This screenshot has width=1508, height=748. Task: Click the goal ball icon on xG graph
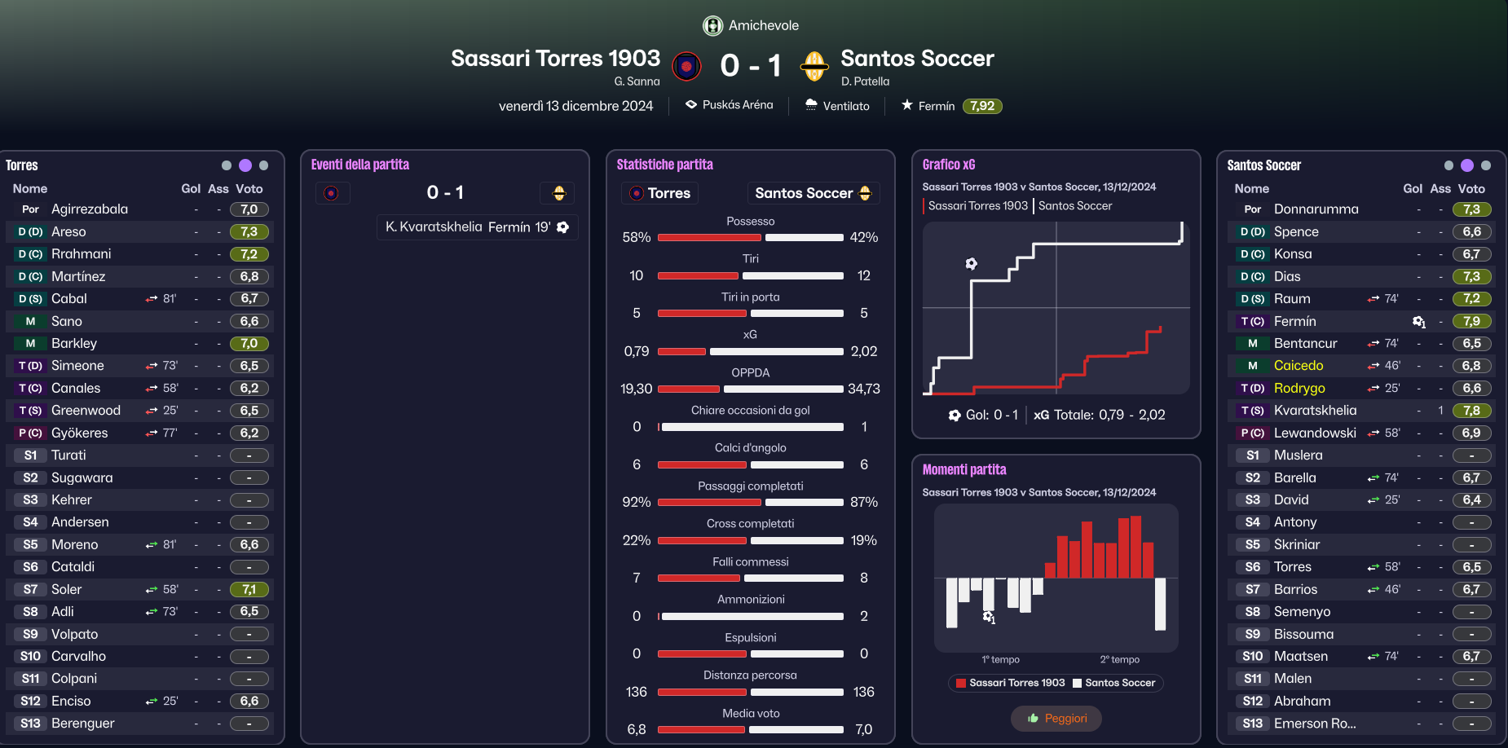(x=971, y=263)
